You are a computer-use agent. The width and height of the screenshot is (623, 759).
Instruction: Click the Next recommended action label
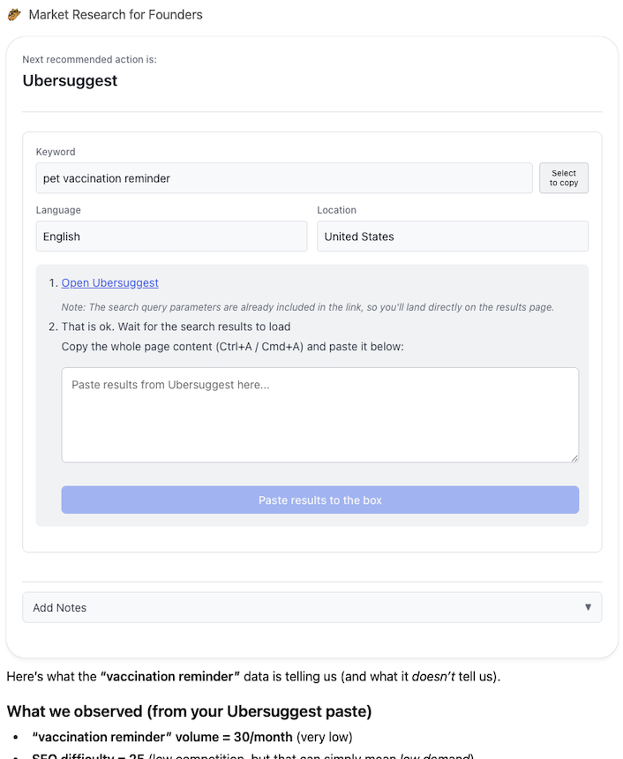click(x=89, y=60)
